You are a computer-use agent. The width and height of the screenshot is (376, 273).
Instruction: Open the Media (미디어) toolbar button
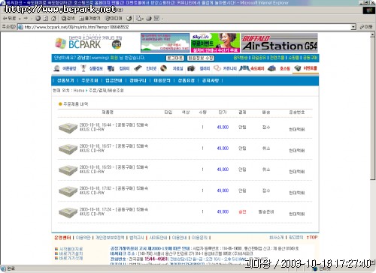[x=114, y=18]
